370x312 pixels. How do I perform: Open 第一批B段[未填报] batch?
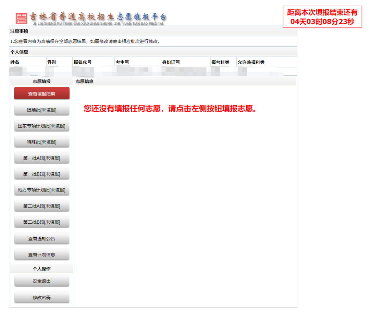pos(41,174)
